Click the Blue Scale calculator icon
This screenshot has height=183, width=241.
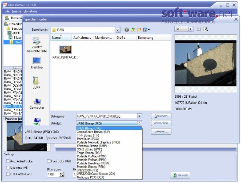point(62,175)
